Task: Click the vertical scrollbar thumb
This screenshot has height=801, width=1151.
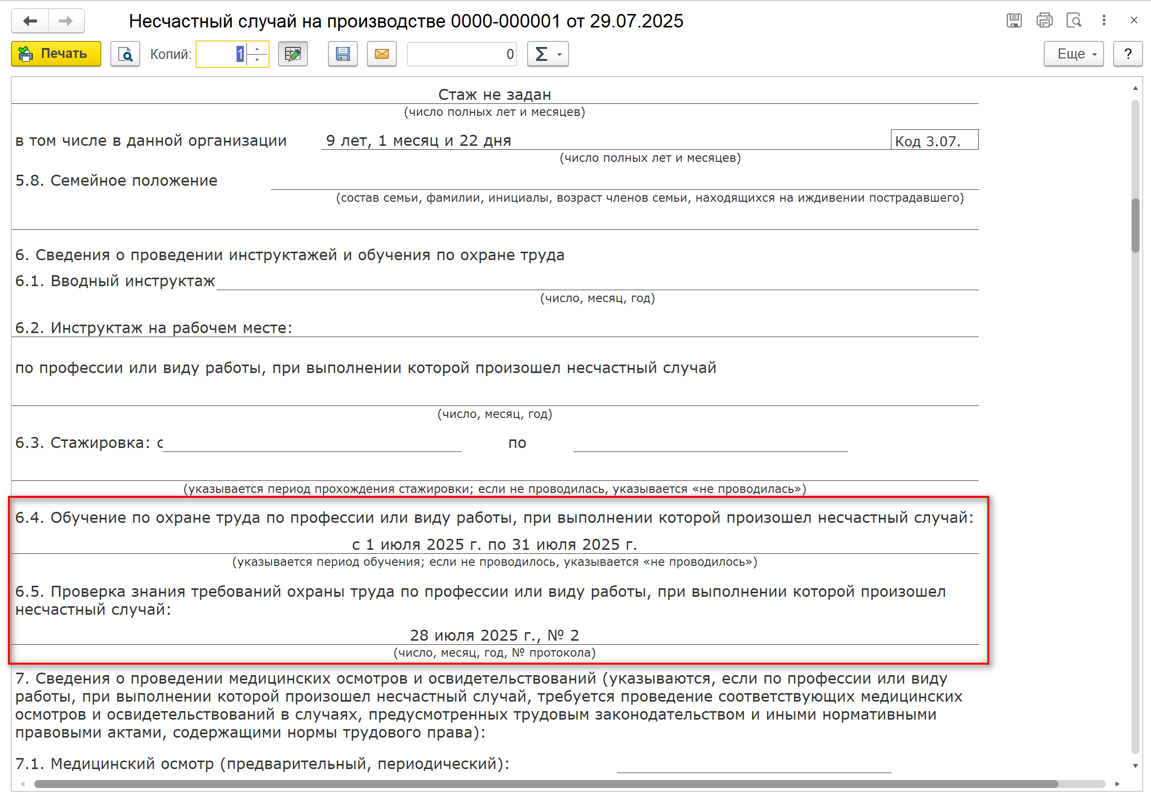Action: point(1135,226)
